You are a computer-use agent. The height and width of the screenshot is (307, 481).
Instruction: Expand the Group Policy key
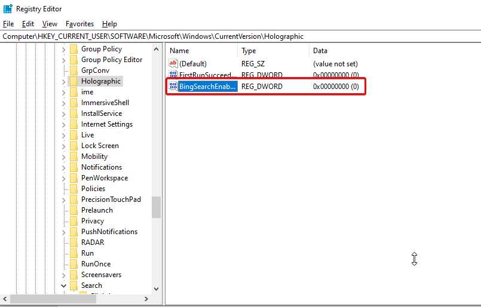[x=63, y=50]
